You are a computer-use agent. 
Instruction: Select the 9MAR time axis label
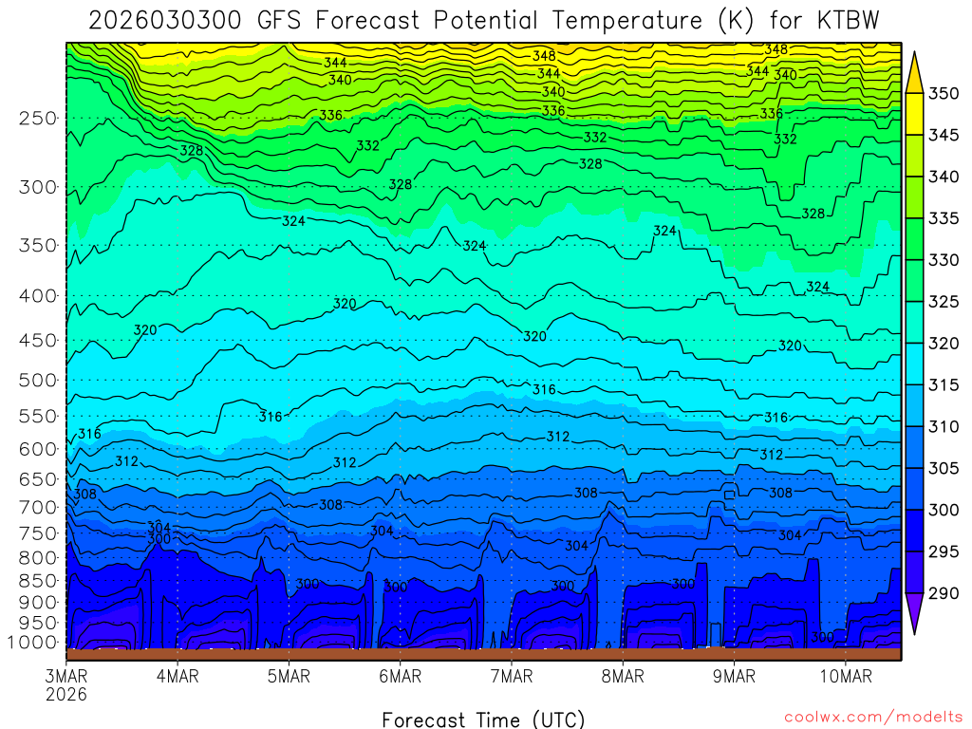tap(734, 676)
